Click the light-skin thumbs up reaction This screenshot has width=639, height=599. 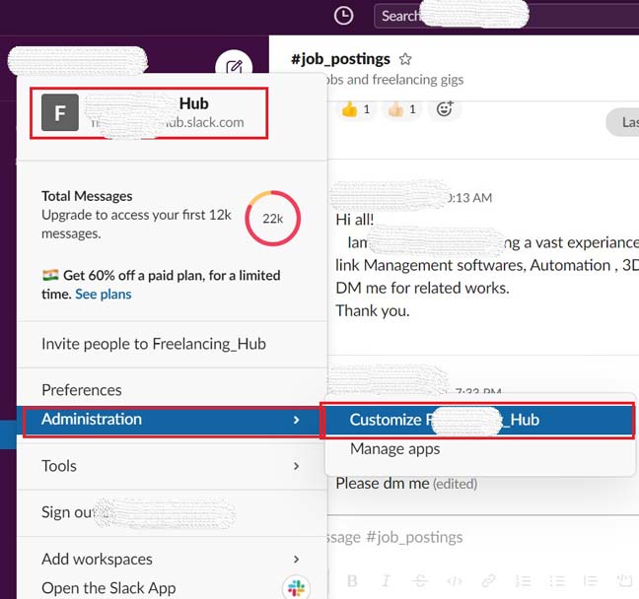401,109
